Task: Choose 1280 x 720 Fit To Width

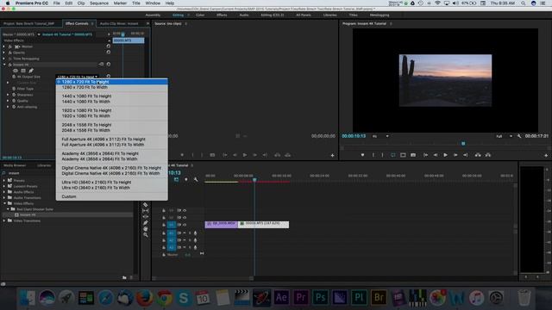Action: coord(111,87)
